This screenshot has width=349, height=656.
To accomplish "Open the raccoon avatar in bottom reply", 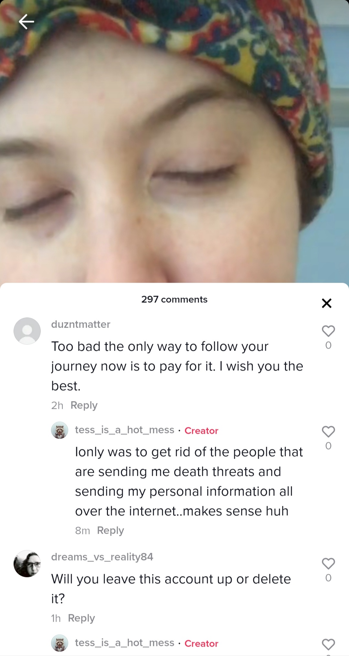I will 60,643.
